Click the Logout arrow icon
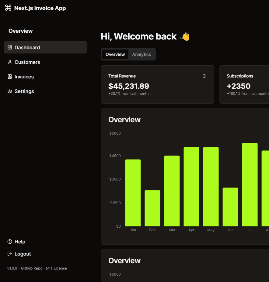Viewport: 269px width, 282px height. point(9,254)
